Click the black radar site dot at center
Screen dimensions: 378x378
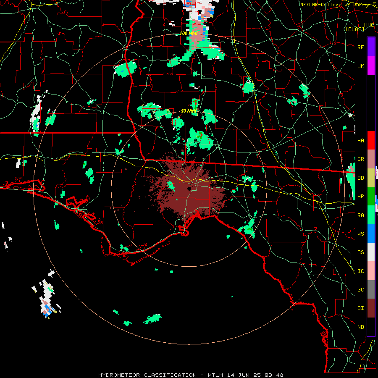tap(189, 189)
